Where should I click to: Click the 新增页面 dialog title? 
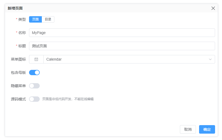click(15, 8)
